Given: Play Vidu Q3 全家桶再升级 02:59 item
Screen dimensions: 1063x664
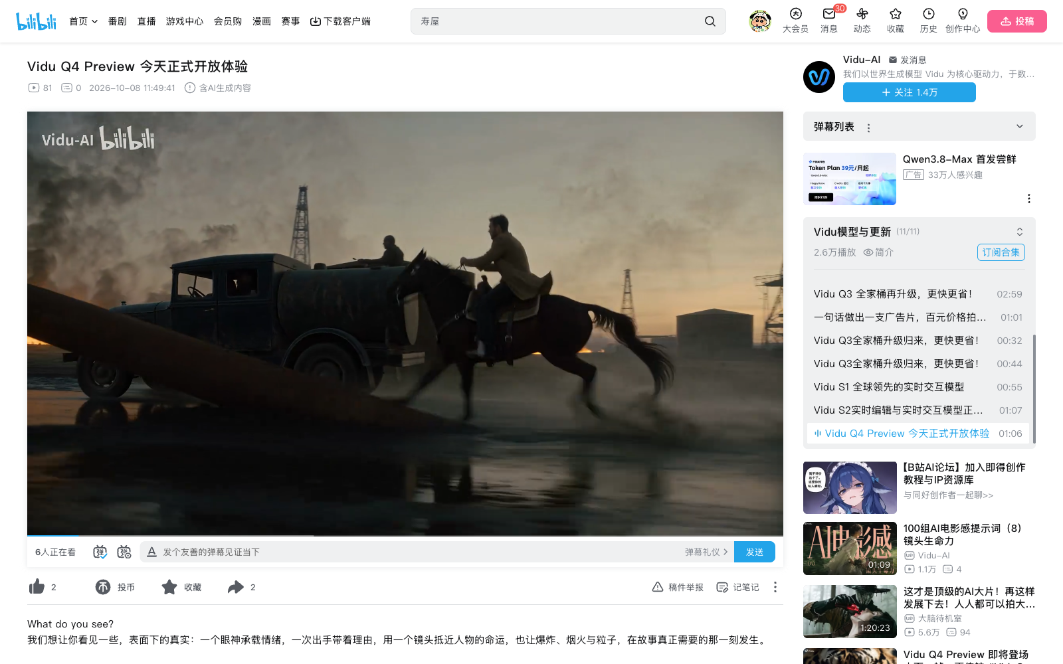Looking at the screenshot, I should tap(918, 294).
